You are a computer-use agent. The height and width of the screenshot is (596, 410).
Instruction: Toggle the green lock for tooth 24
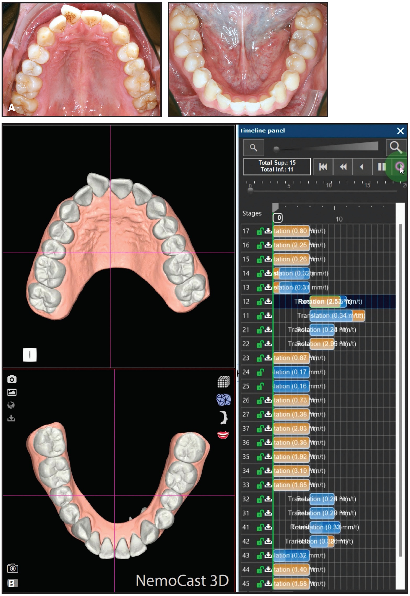[260, 372]
